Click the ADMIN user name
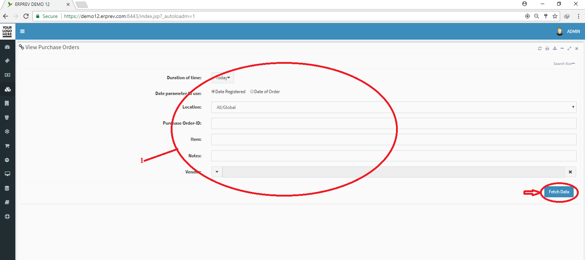 (573, 32)
